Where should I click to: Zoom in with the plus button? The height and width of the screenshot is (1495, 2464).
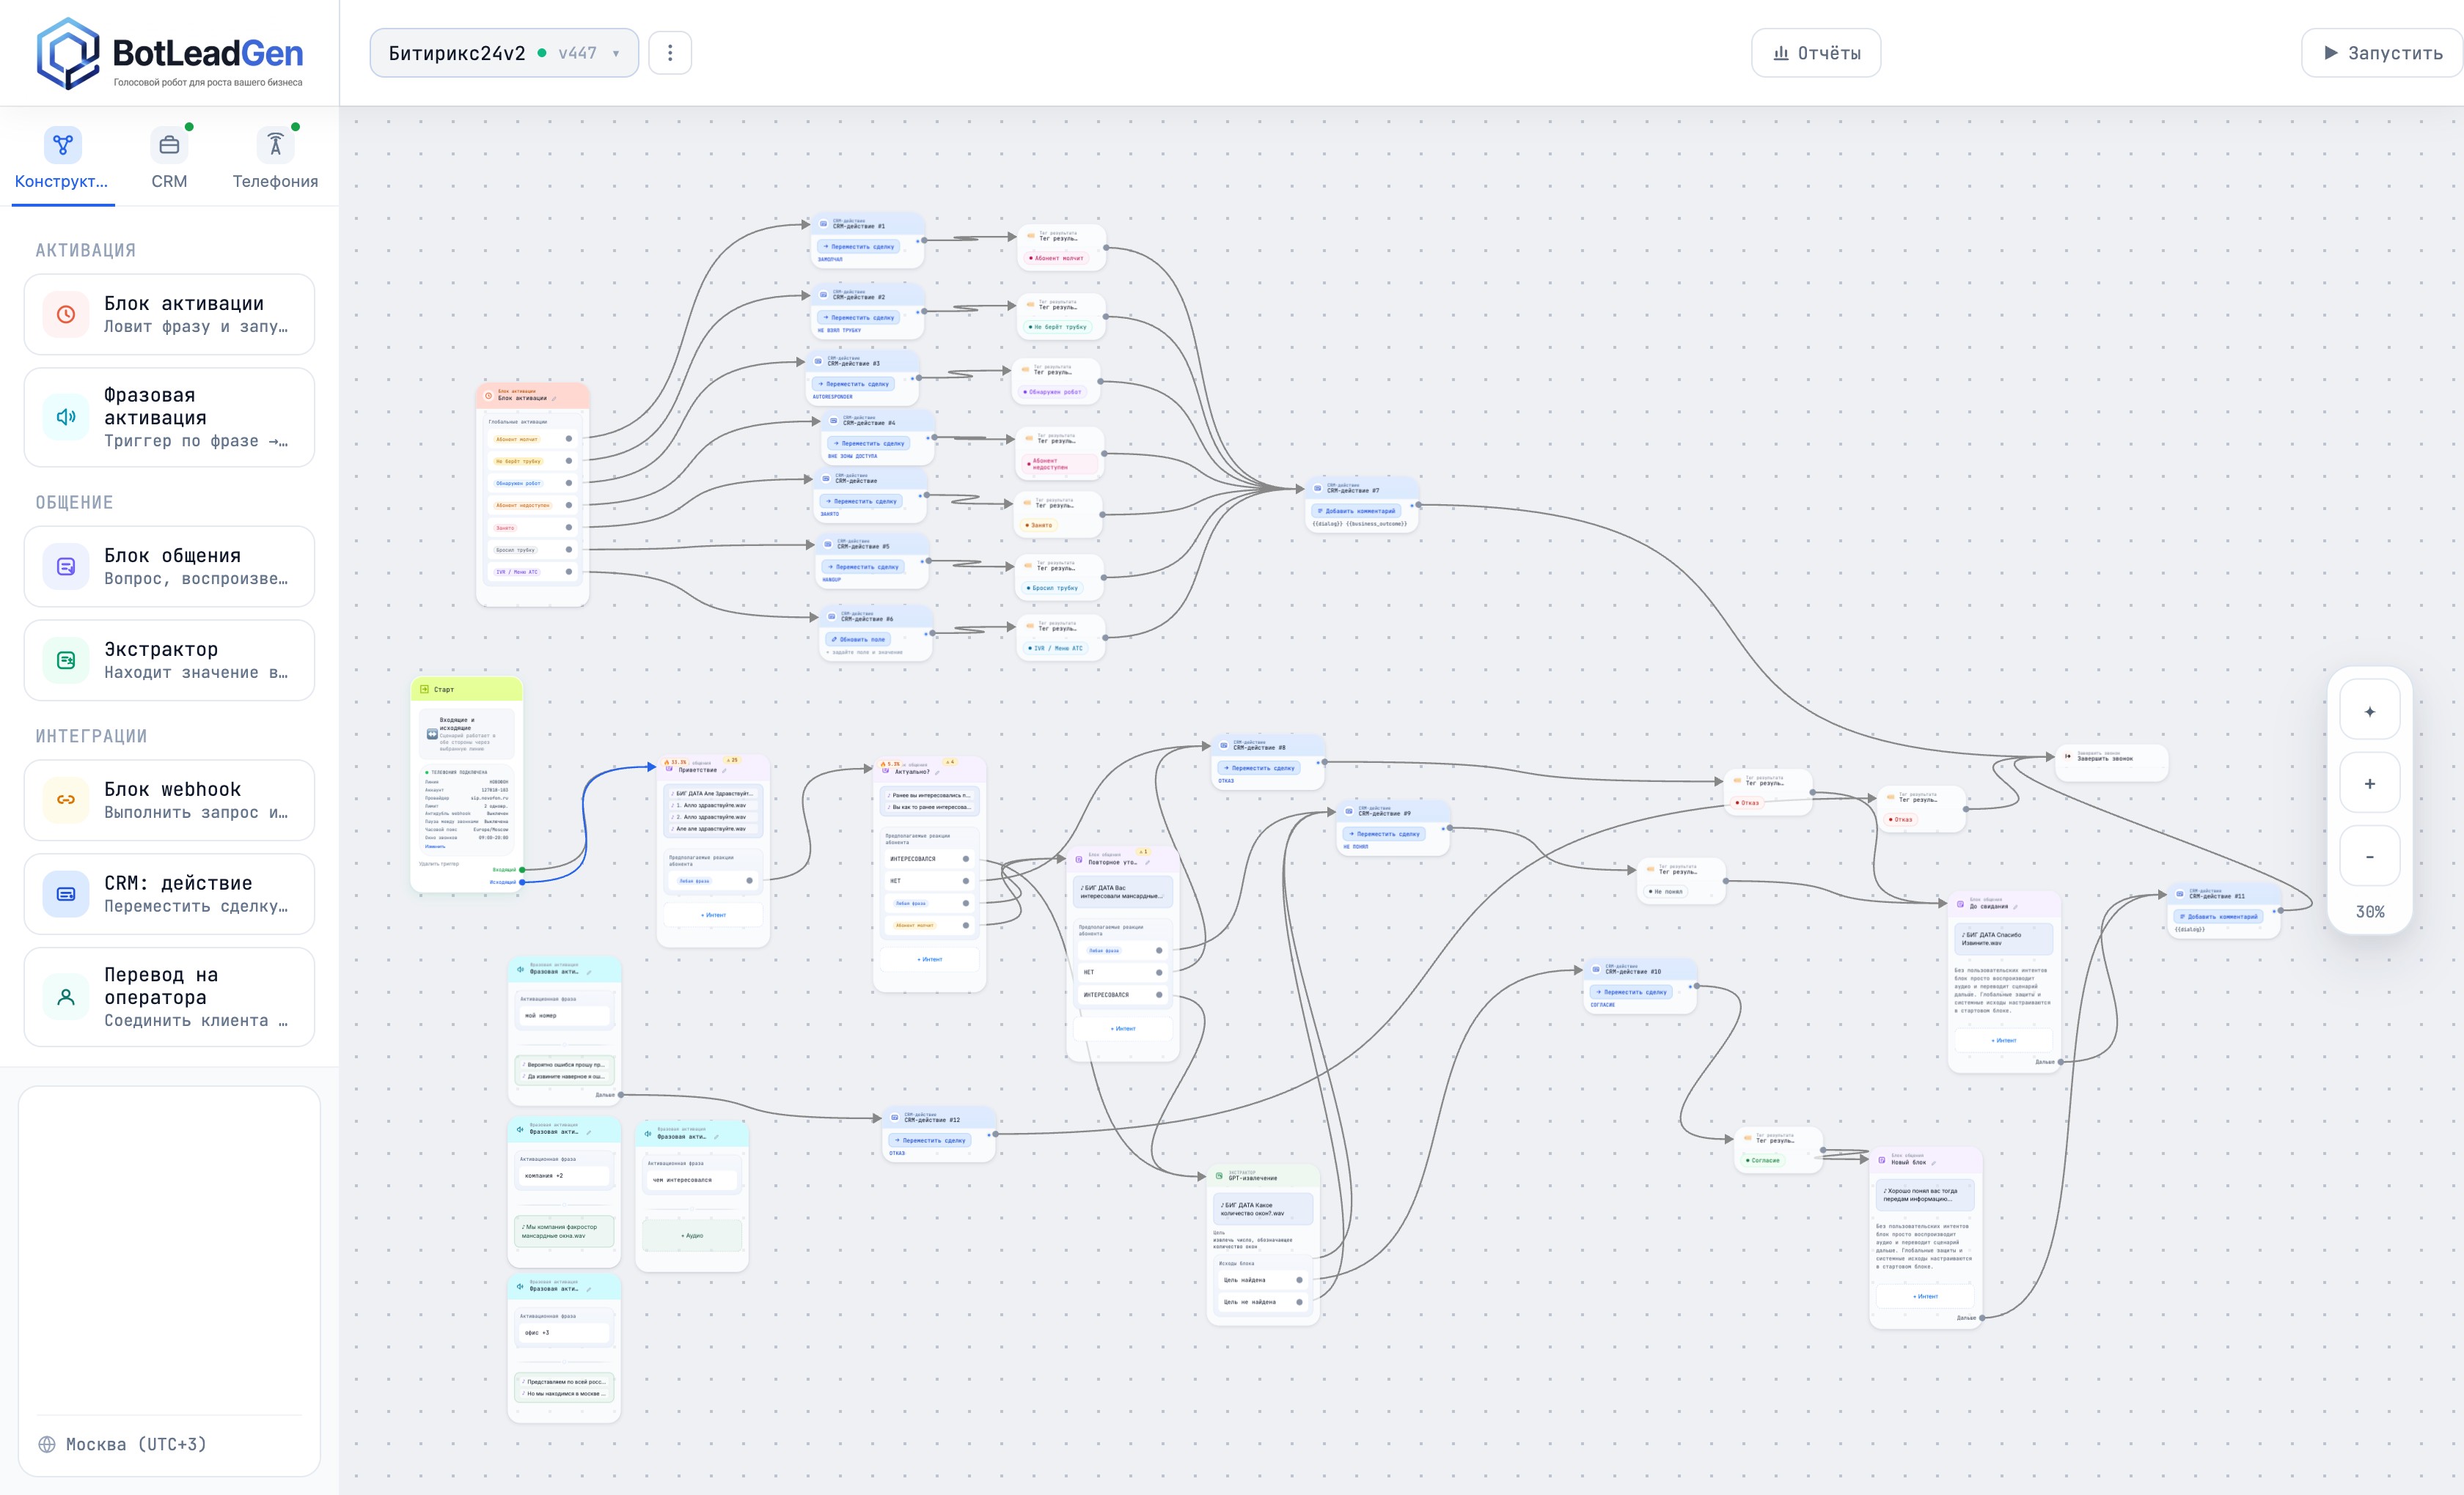[x=2369, y=784]
